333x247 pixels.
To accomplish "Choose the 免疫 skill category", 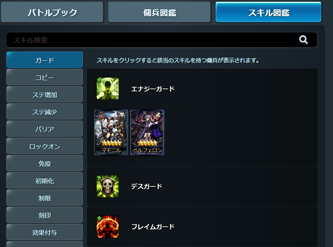I will pos(45,163).
